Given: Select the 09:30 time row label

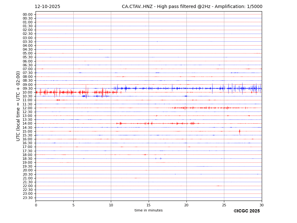Looking at the screenshot, I should point(28,88).
